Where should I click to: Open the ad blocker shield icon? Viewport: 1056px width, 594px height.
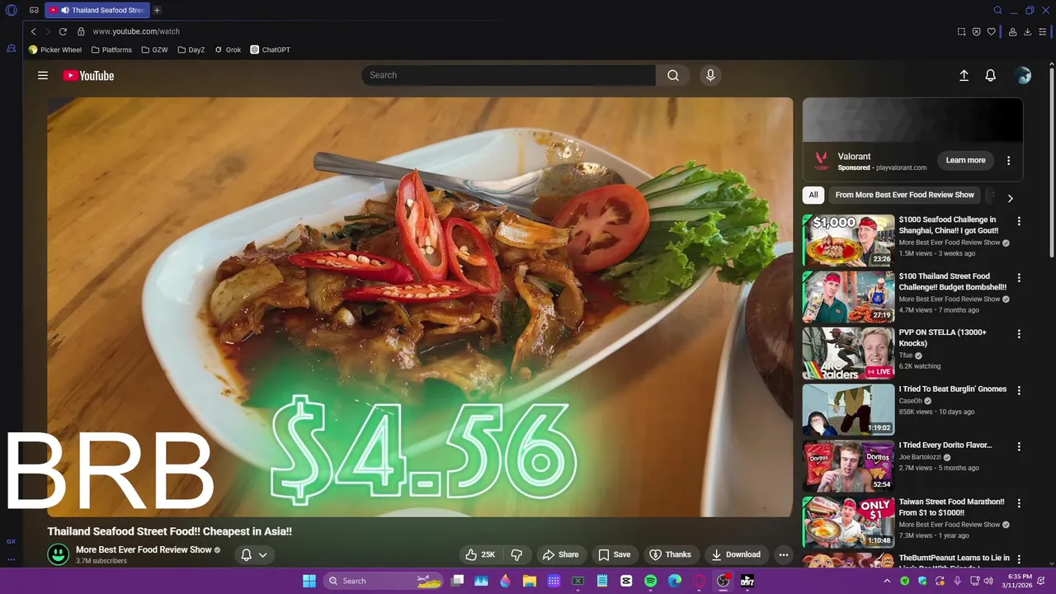pyautogui.click(x=976, y=31)
